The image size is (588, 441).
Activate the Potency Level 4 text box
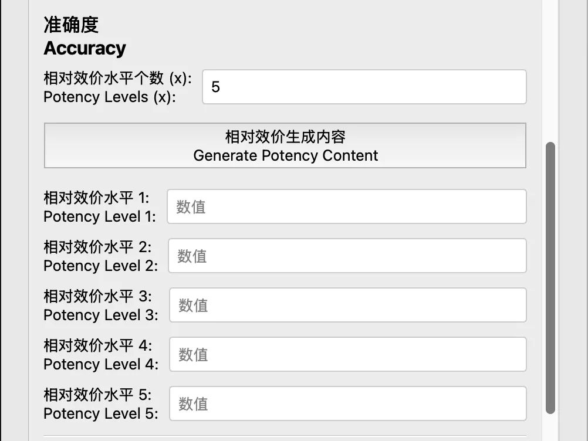[346, 354]
